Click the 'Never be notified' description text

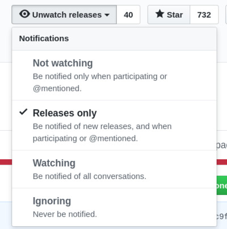pyautogui.click(x=65, y=214)
